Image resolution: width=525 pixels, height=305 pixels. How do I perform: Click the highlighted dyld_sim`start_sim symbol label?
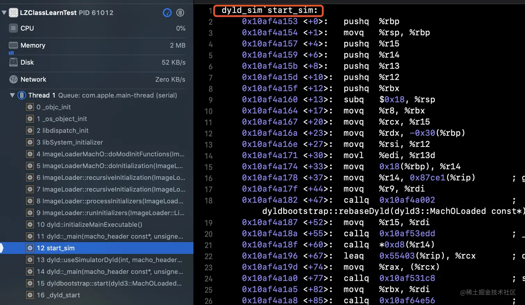pyautogui.click(x=268, y=10)
